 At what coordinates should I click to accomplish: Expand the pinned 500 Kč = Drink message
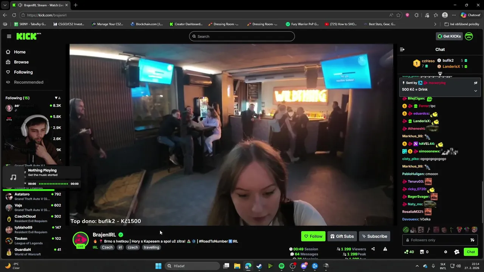(x=476, y=91)
